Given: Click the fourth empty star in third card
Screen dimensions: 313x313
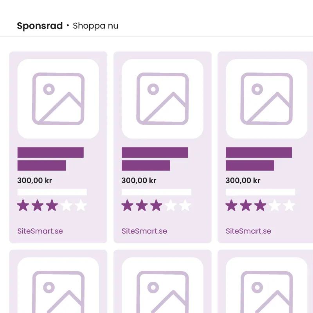Looking at the screenshot, I should point(275,205).
